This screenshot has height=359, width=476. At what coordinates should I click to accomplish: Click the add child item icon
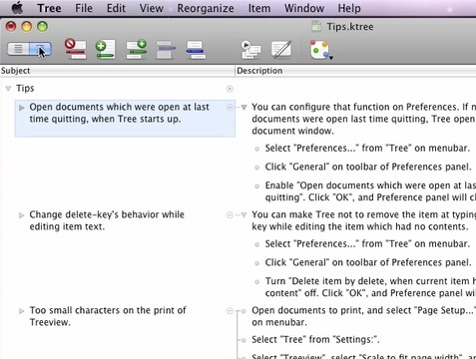137,49
